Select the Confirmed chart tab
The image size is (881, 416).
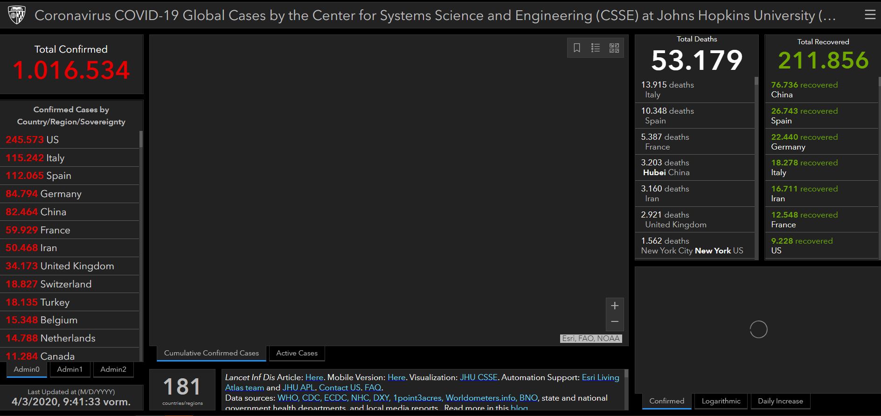(666, 401)
